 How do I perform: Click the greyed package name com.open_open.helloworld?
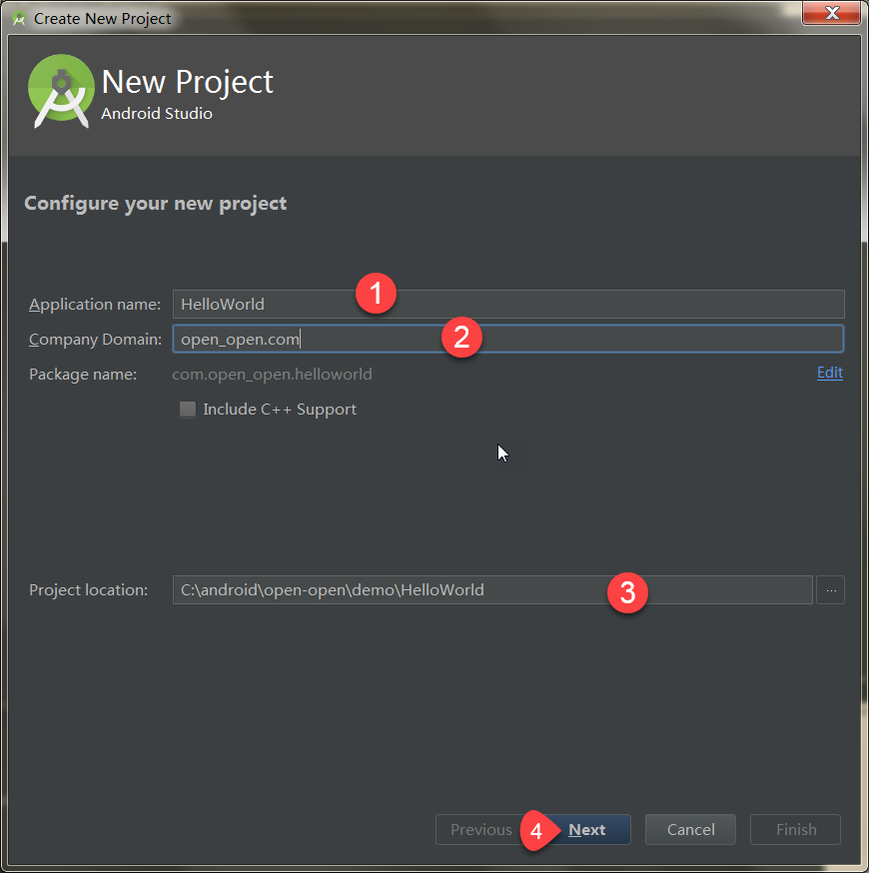tap(272, 374)
